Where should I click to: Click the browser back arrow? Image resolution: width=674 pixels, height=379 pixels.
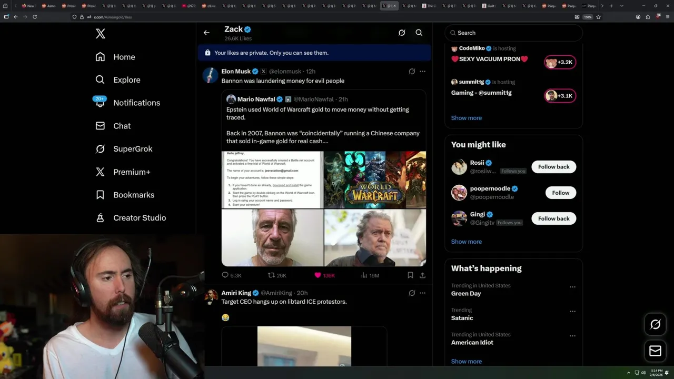pos(16,17)
